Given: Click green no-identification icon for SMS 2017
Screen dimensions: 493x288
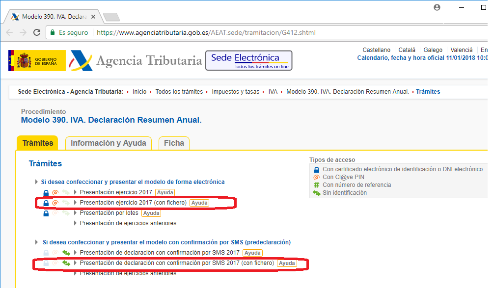Looking at the screenshot, I should tap(66, 253).
